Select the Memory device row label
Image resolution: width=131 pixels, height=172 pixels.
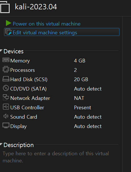pyautogui.click(x=20, y=61)
